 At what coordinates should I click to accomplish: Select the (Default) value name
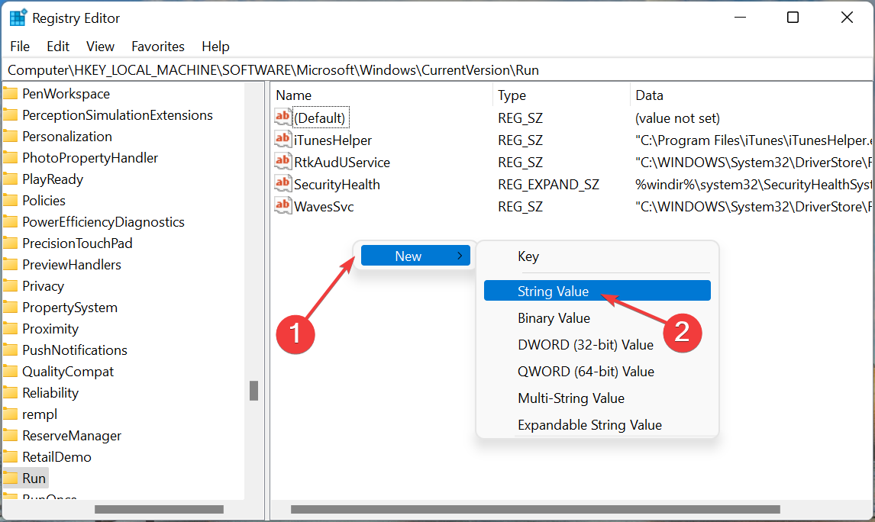click(x=320, y=118)
